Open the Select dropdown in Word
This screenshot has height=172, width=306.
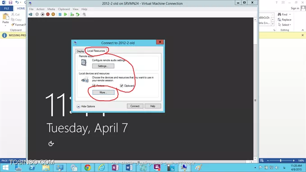tap(285, 25)
